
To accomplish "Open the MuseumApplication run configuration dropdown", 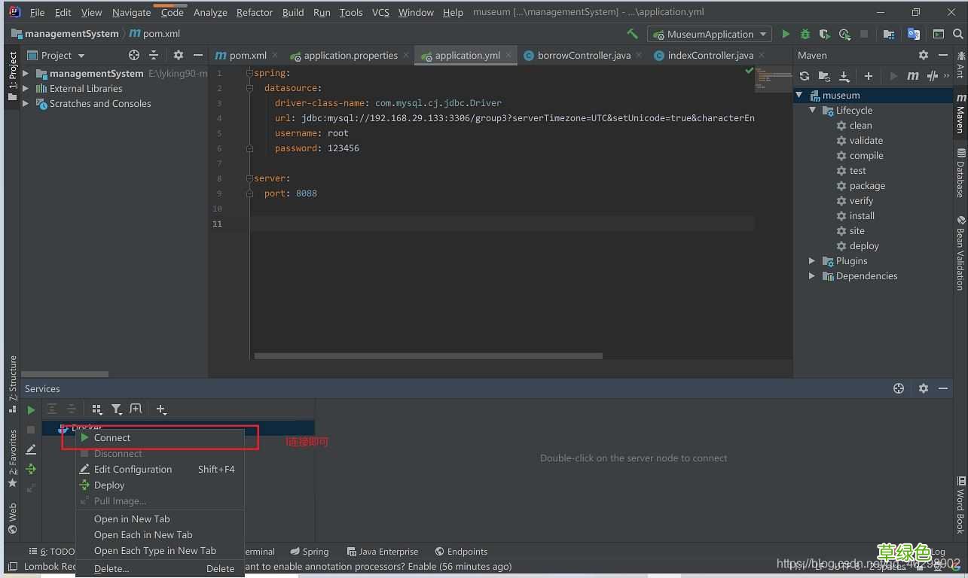I will (x=710, y=34).
